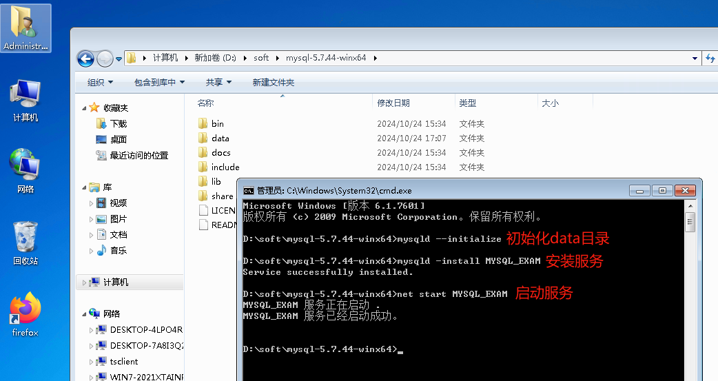The image size is (718, 381).
Task: Click the Explorer forward arrow button
Action: click(105, 59)
